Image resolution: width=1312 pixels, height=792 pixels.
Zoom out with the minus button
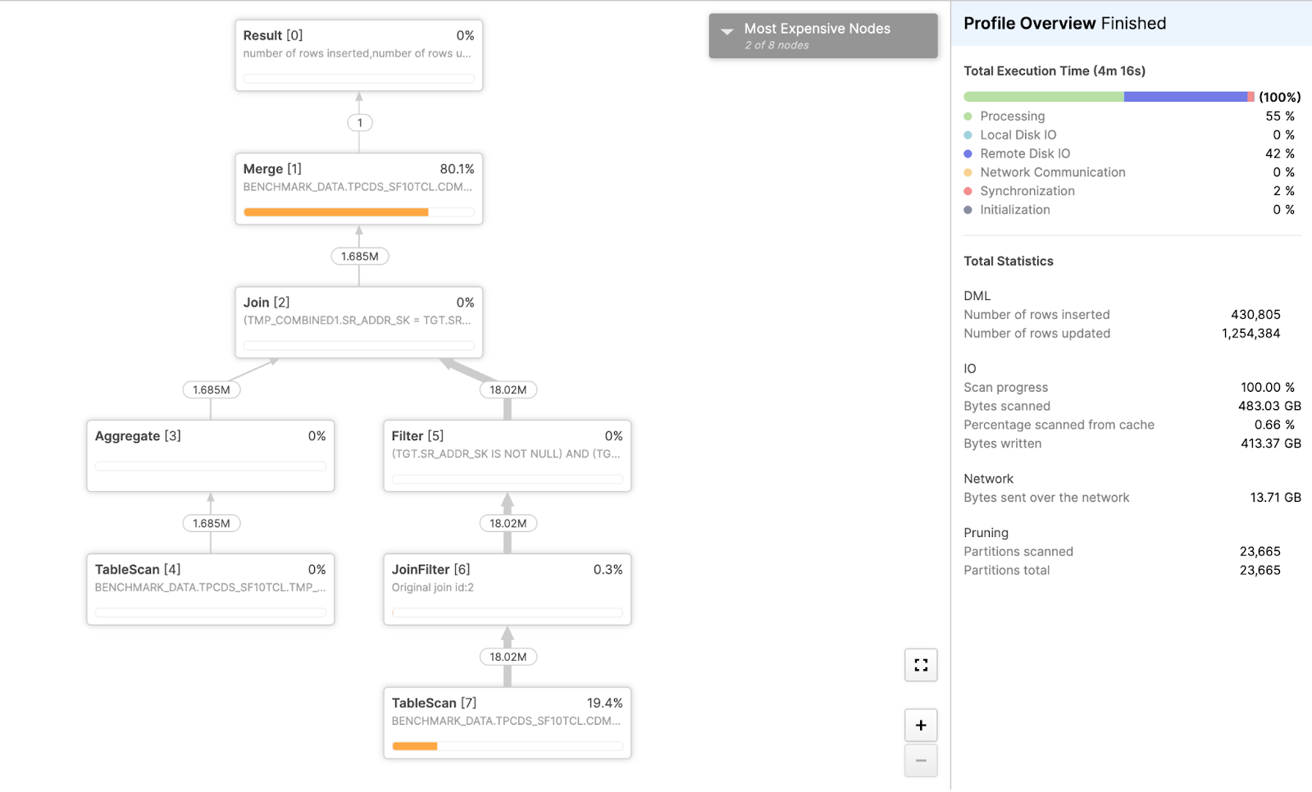point(921,761)
